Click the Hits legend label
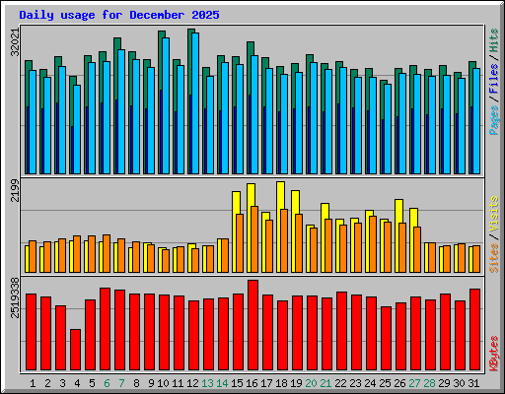Screen dimensions: 505x394 [494, 40]
